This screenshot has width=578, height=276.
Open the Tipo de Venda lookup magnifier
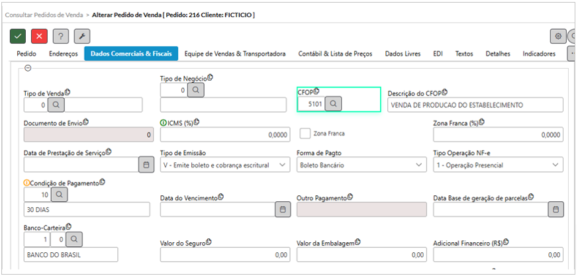point(56,105)
